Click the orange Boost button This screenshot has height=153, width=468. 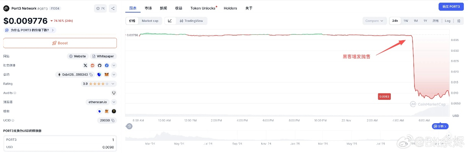tap(60, 43)
